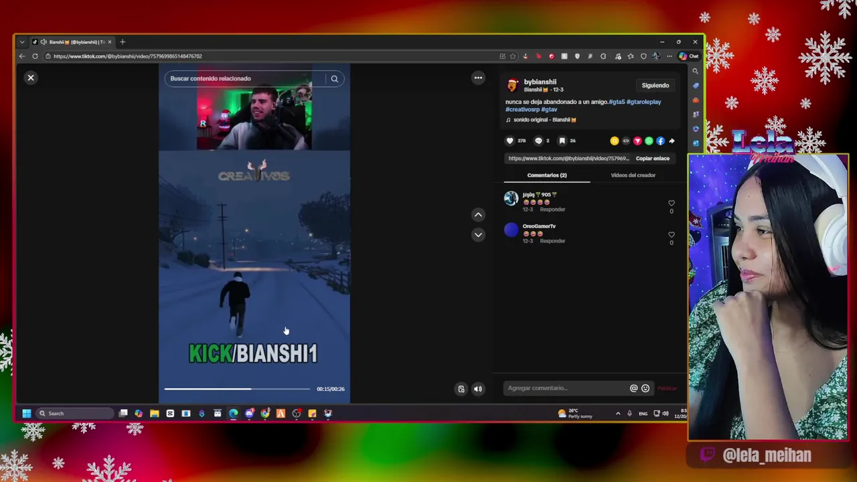Toggle the auto-scroll icon beside volume

(461, 389)
